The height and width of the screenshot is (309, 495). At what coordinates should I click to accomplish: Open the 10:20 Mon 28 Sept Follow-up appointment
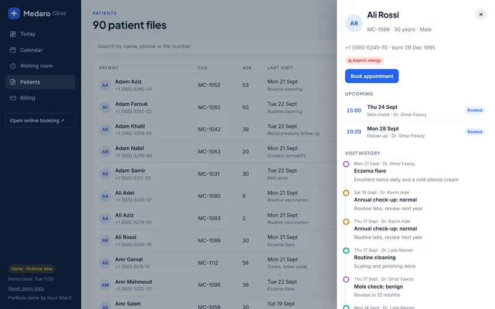pos(415,132)
